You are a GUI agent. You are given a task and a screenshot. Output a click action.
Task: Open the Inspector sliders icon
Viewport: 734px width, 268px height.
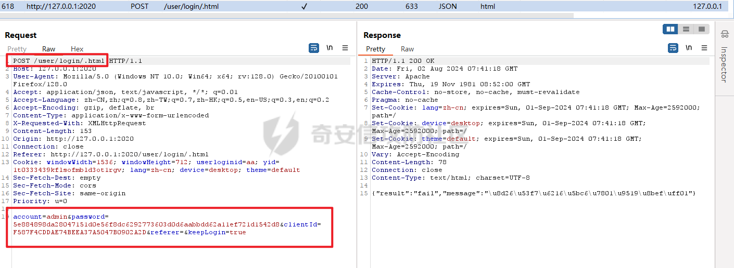pyautogui.click(x=725, y=34)
